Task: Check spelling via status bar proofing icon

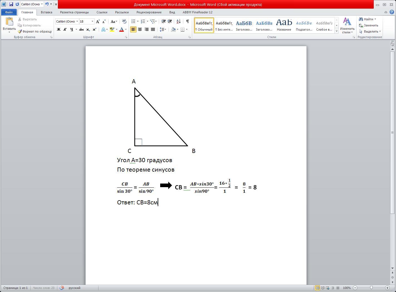Action: 62,288
